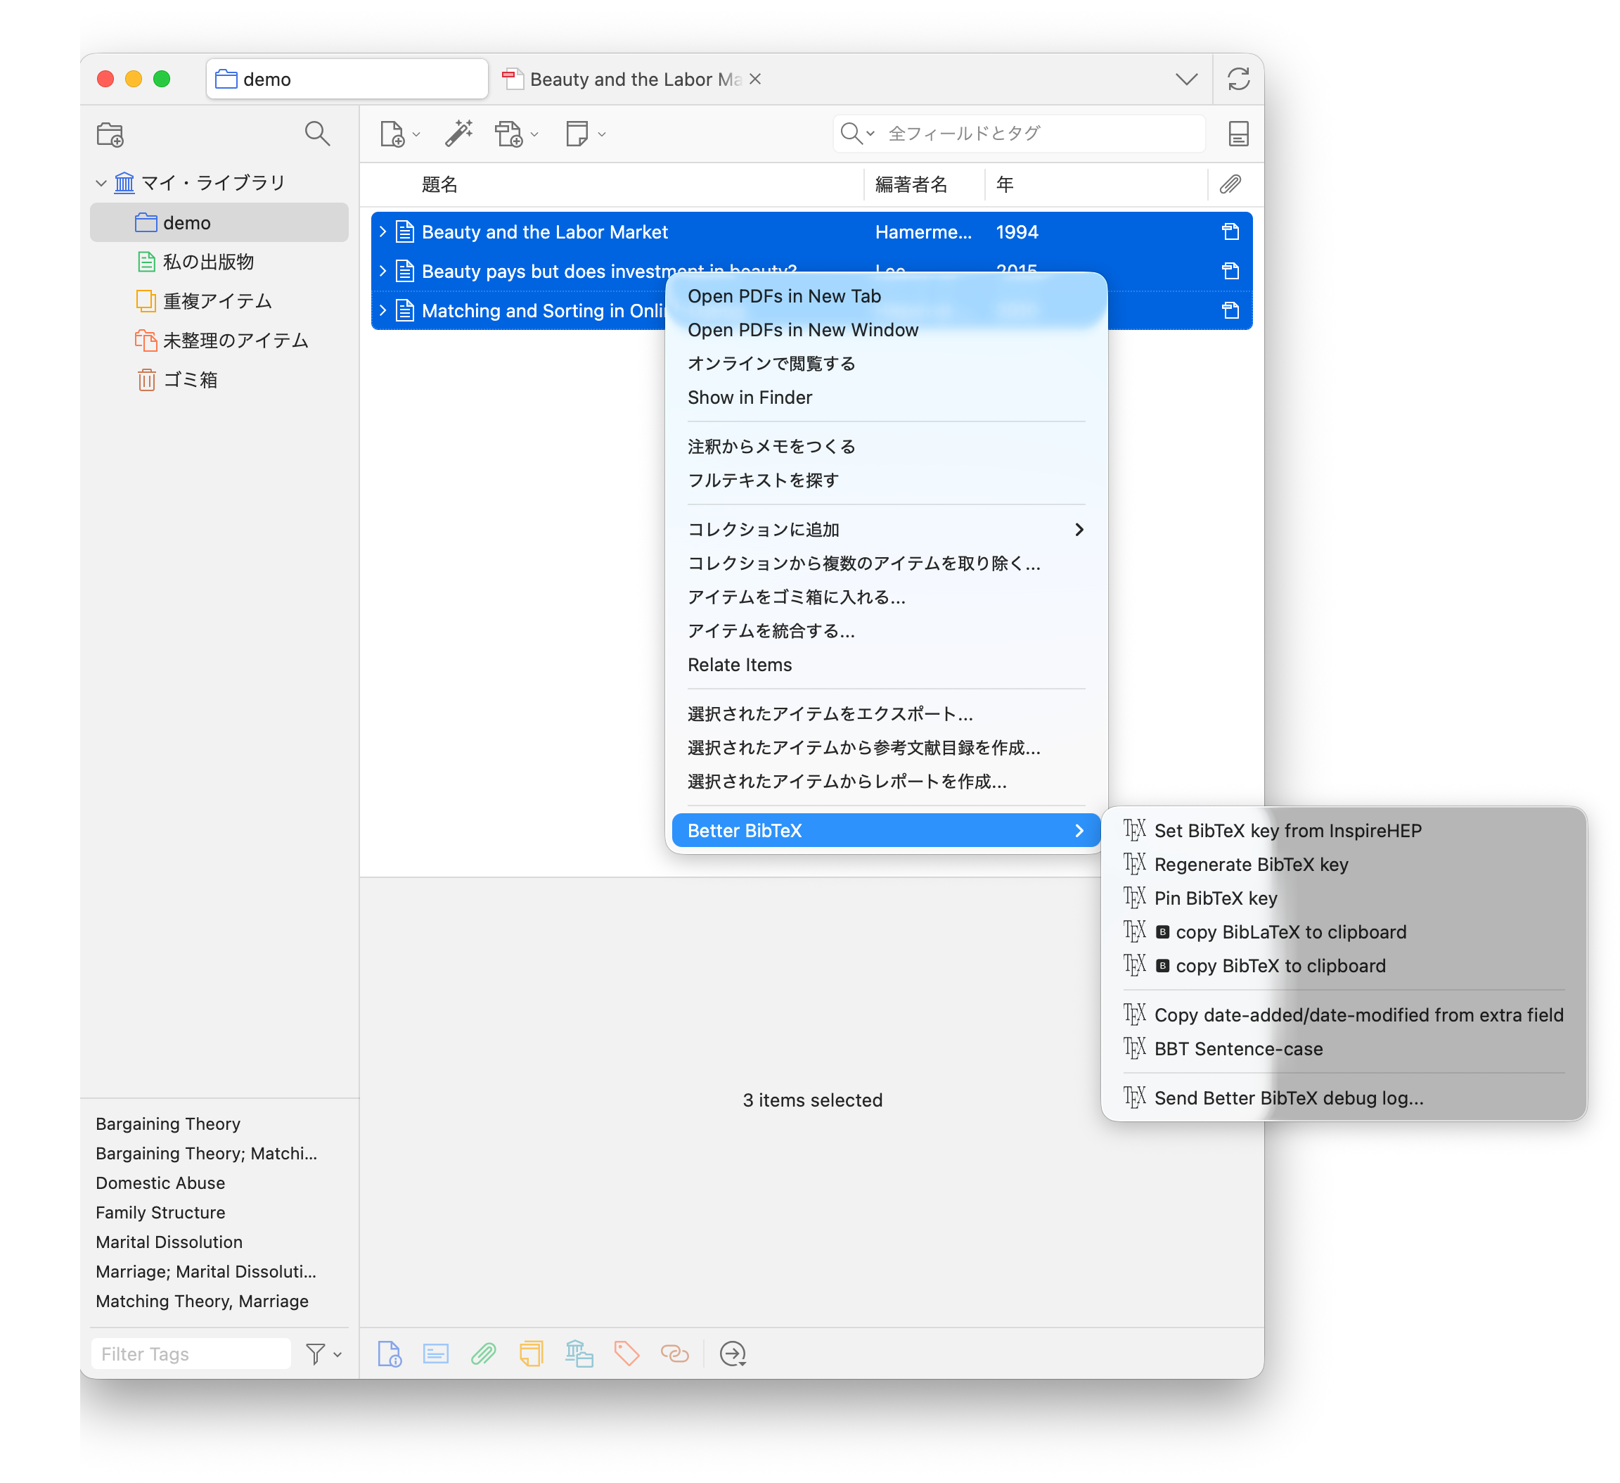The height and width of the screenshot is (1483, 1620).
Task: Click the tags icon in bottom bar
Action: (x=626, y=1354)
